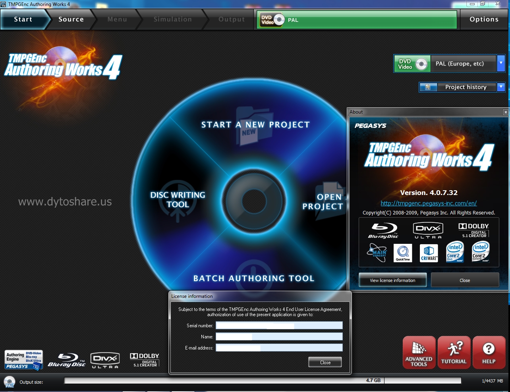510x392 pixels.
Task: Click the output size capacity bar
Action: pos(263,380)
